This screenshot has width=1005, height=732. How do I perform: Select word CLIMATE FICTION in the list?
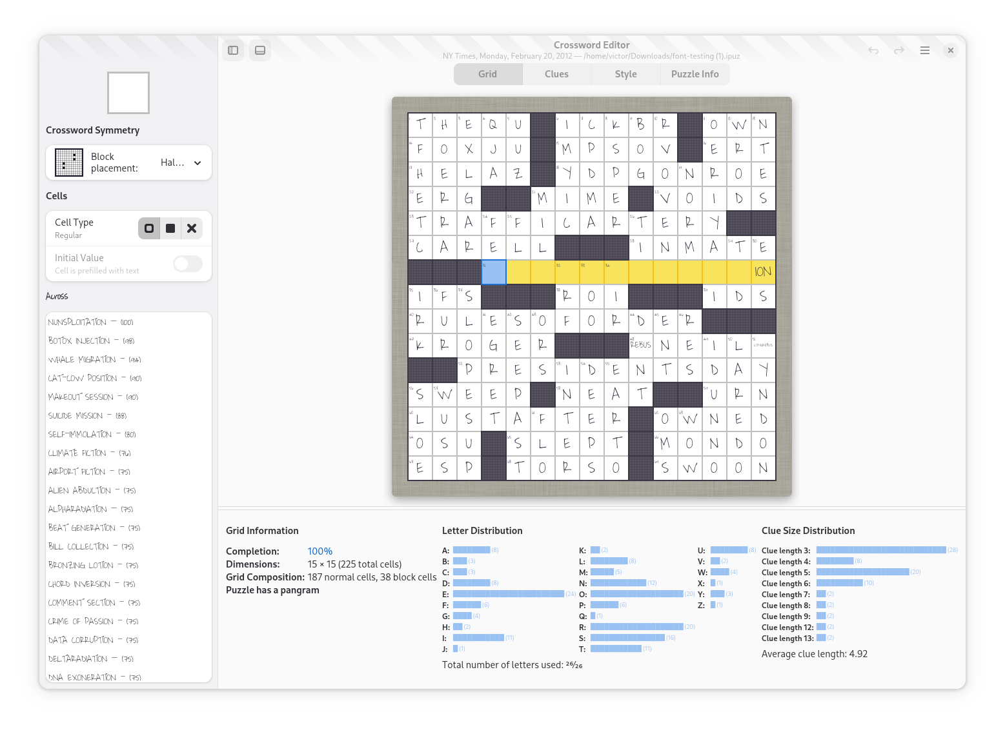pyautogui.click(x=128, y=453)
